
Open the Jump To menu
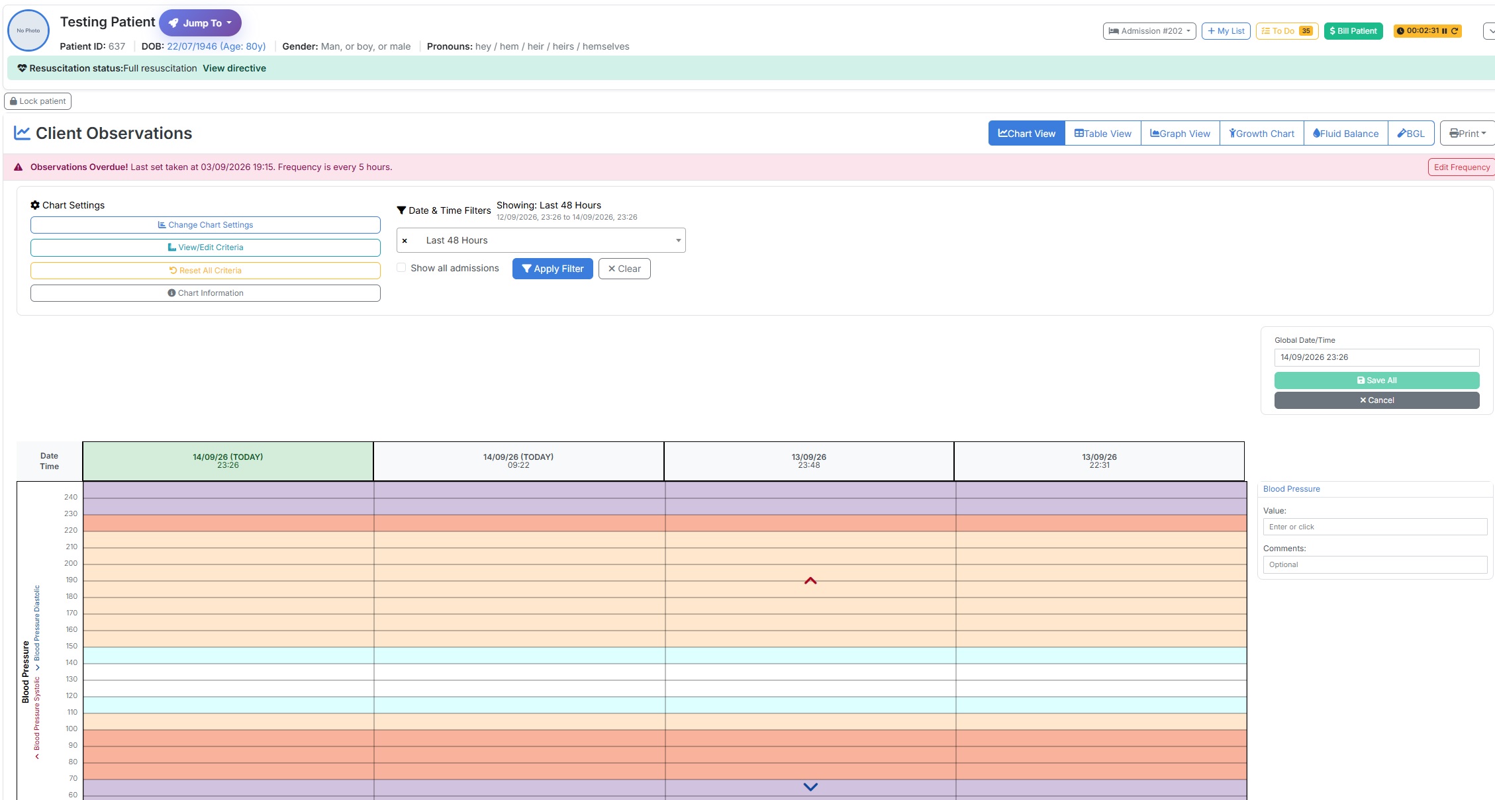coord(200,23)
